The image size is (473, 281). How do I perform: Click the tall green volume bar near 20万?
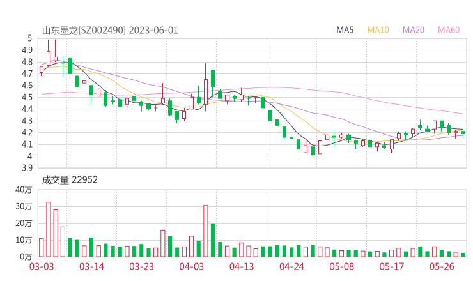coord(213,239)
